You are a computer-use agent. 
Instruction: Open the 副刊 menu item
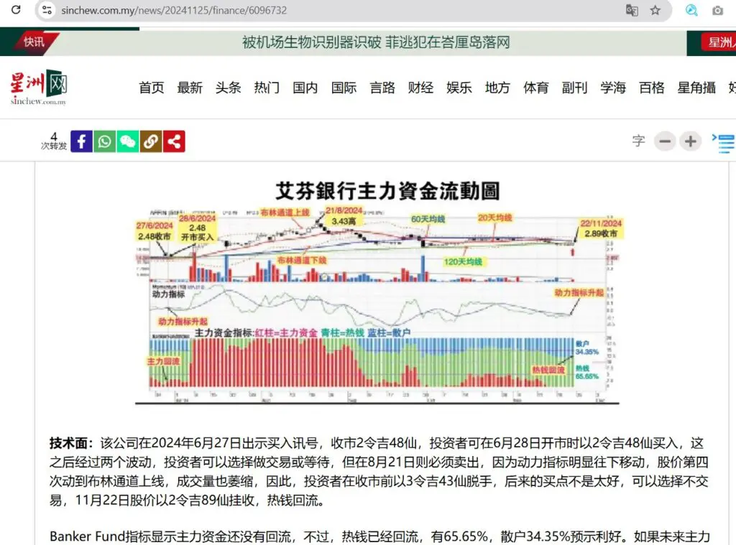pos(574,87)
